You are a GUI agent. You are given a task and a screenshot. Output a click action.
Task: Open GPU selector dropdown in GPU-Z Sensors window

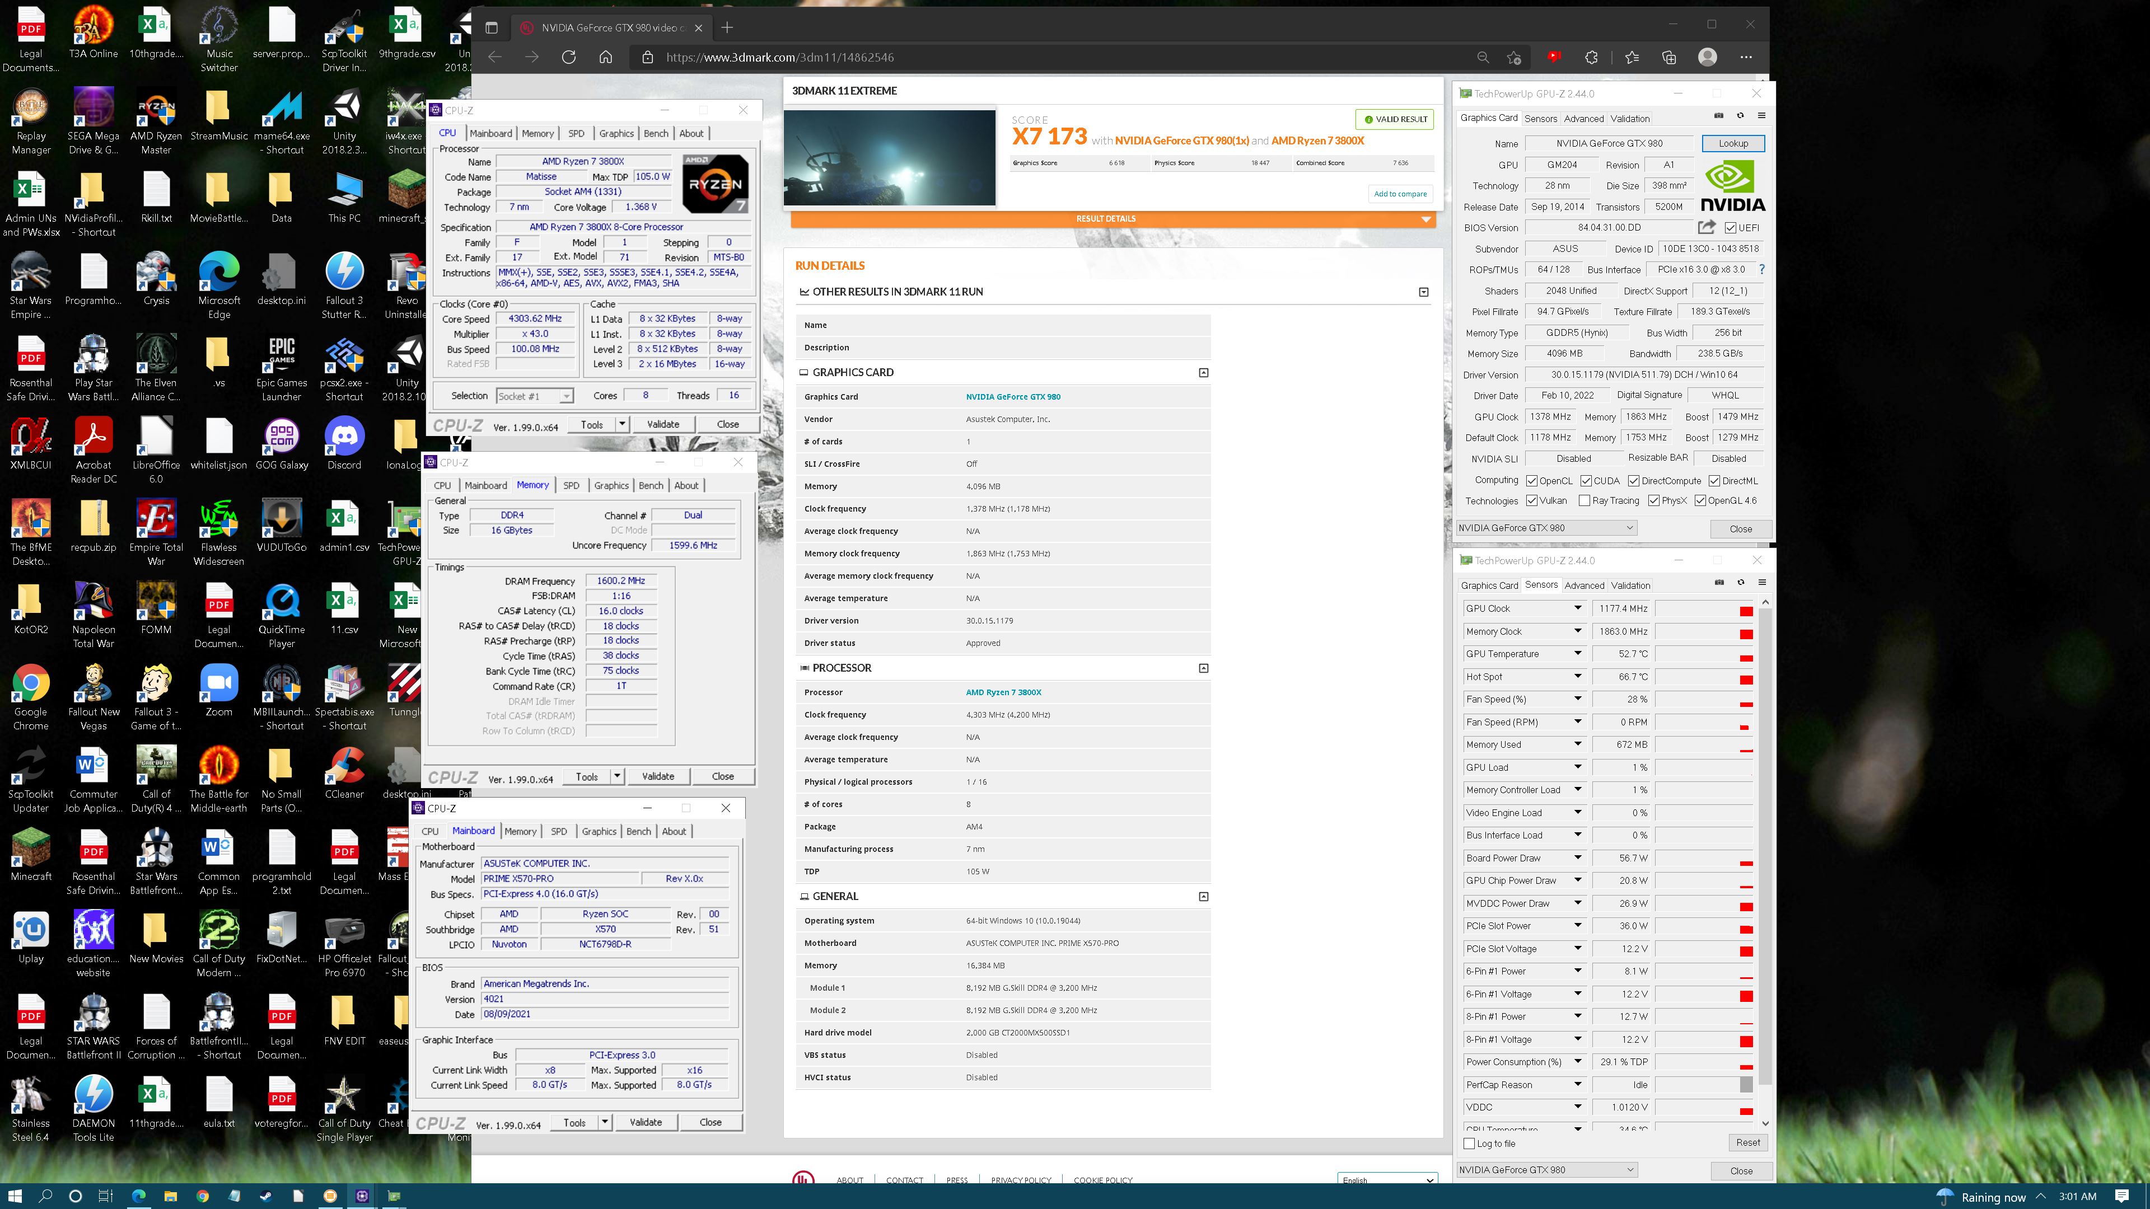click(x=1546, y=1170)
